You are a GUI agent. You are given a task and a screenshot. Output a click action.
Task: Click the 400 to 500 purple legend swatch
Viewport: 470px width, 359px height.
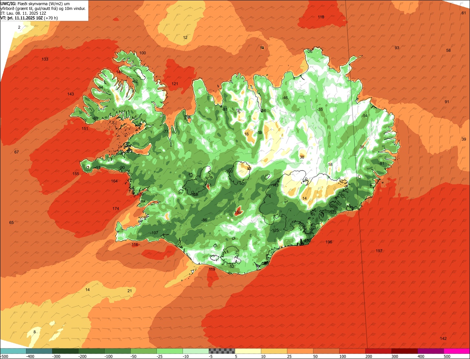coord(431,351)
